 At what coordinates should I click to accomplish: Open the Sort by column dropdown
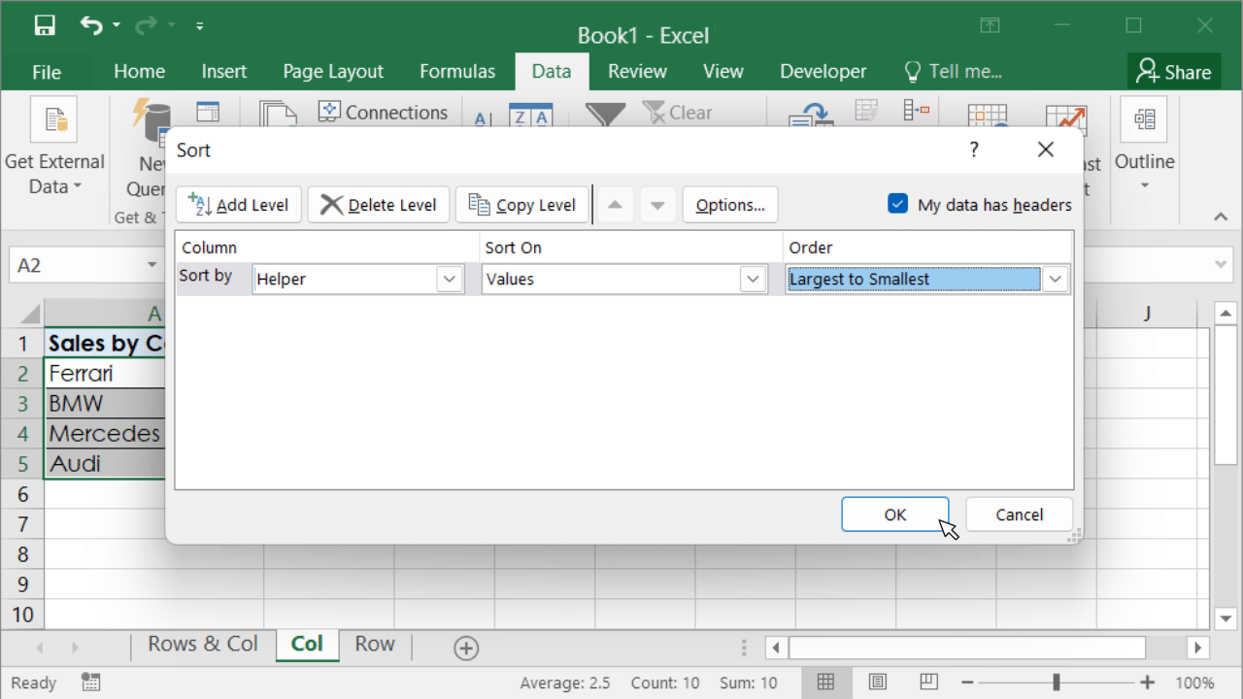449,280
